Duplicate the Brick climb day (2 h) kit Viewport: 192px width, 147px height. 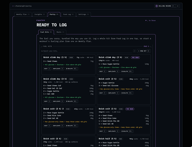coord(113,71)
